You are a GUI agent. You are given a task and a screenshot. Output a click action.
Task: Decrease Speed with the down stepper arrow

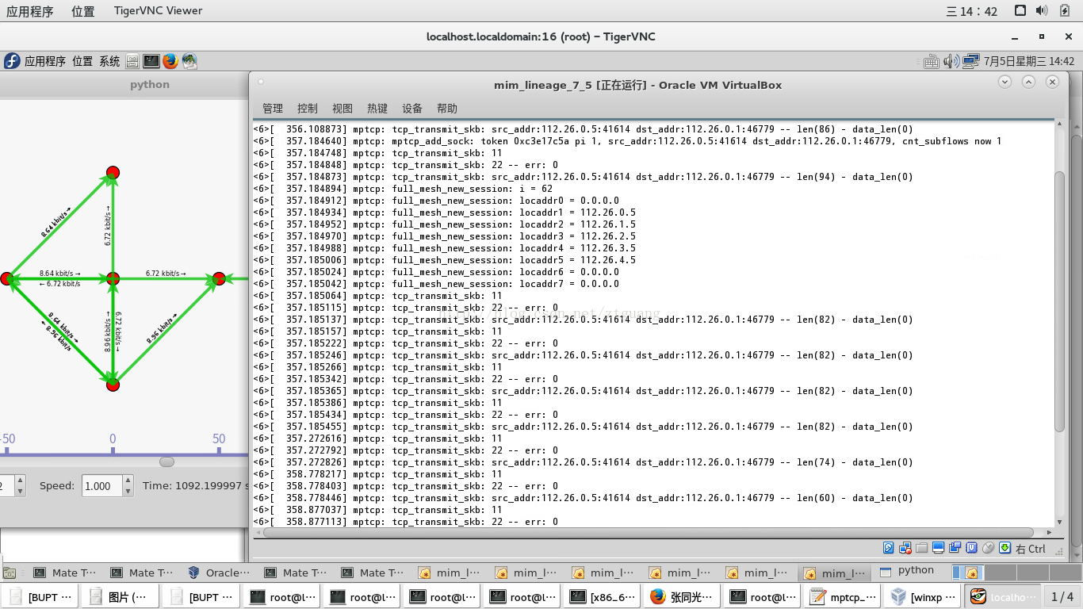tap(128, 491)
